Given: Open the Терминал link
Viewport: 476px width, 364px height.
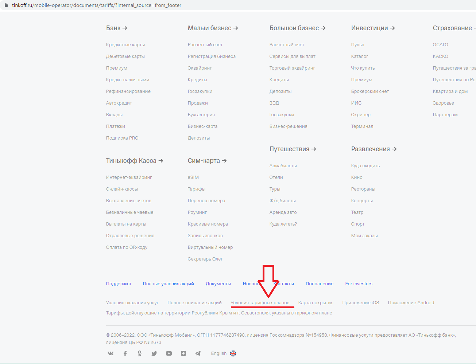Looking at the screenshot, I should (x=362, y=126).
